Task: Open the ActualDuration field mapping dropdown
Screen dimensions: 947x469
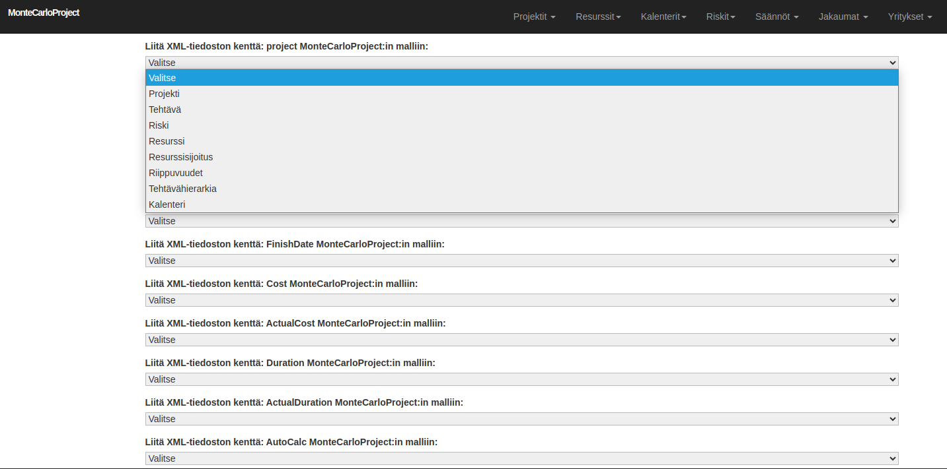Action: coord(521,419)
